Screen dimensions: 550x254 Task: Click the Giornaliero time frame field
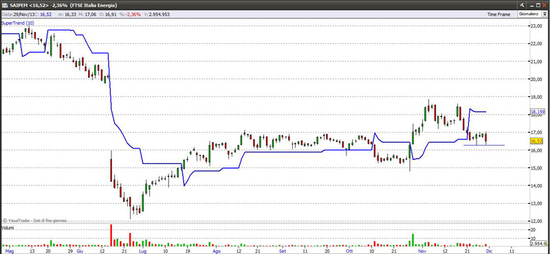[x=530, y=14]
